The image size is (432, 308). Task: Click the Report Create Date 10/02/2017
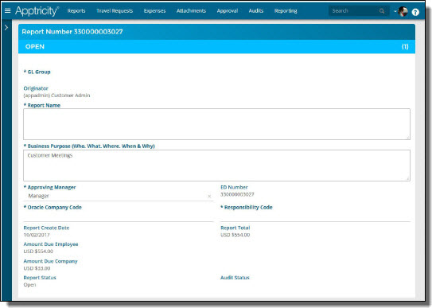point(37,235)
